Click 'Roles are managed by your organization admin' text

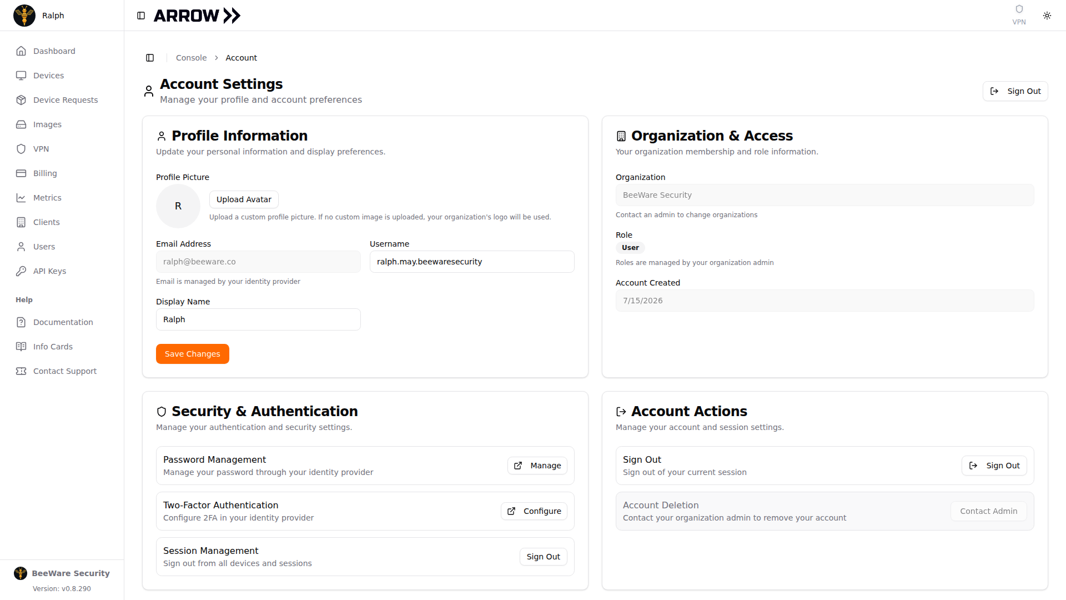pos(695,263)
